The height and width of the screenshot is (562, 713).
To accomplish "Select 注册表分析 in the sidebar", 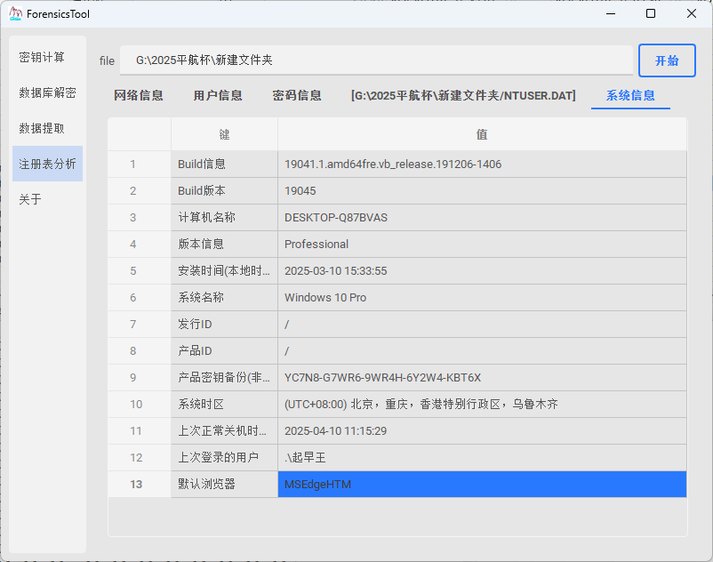I will click(47, 164).
